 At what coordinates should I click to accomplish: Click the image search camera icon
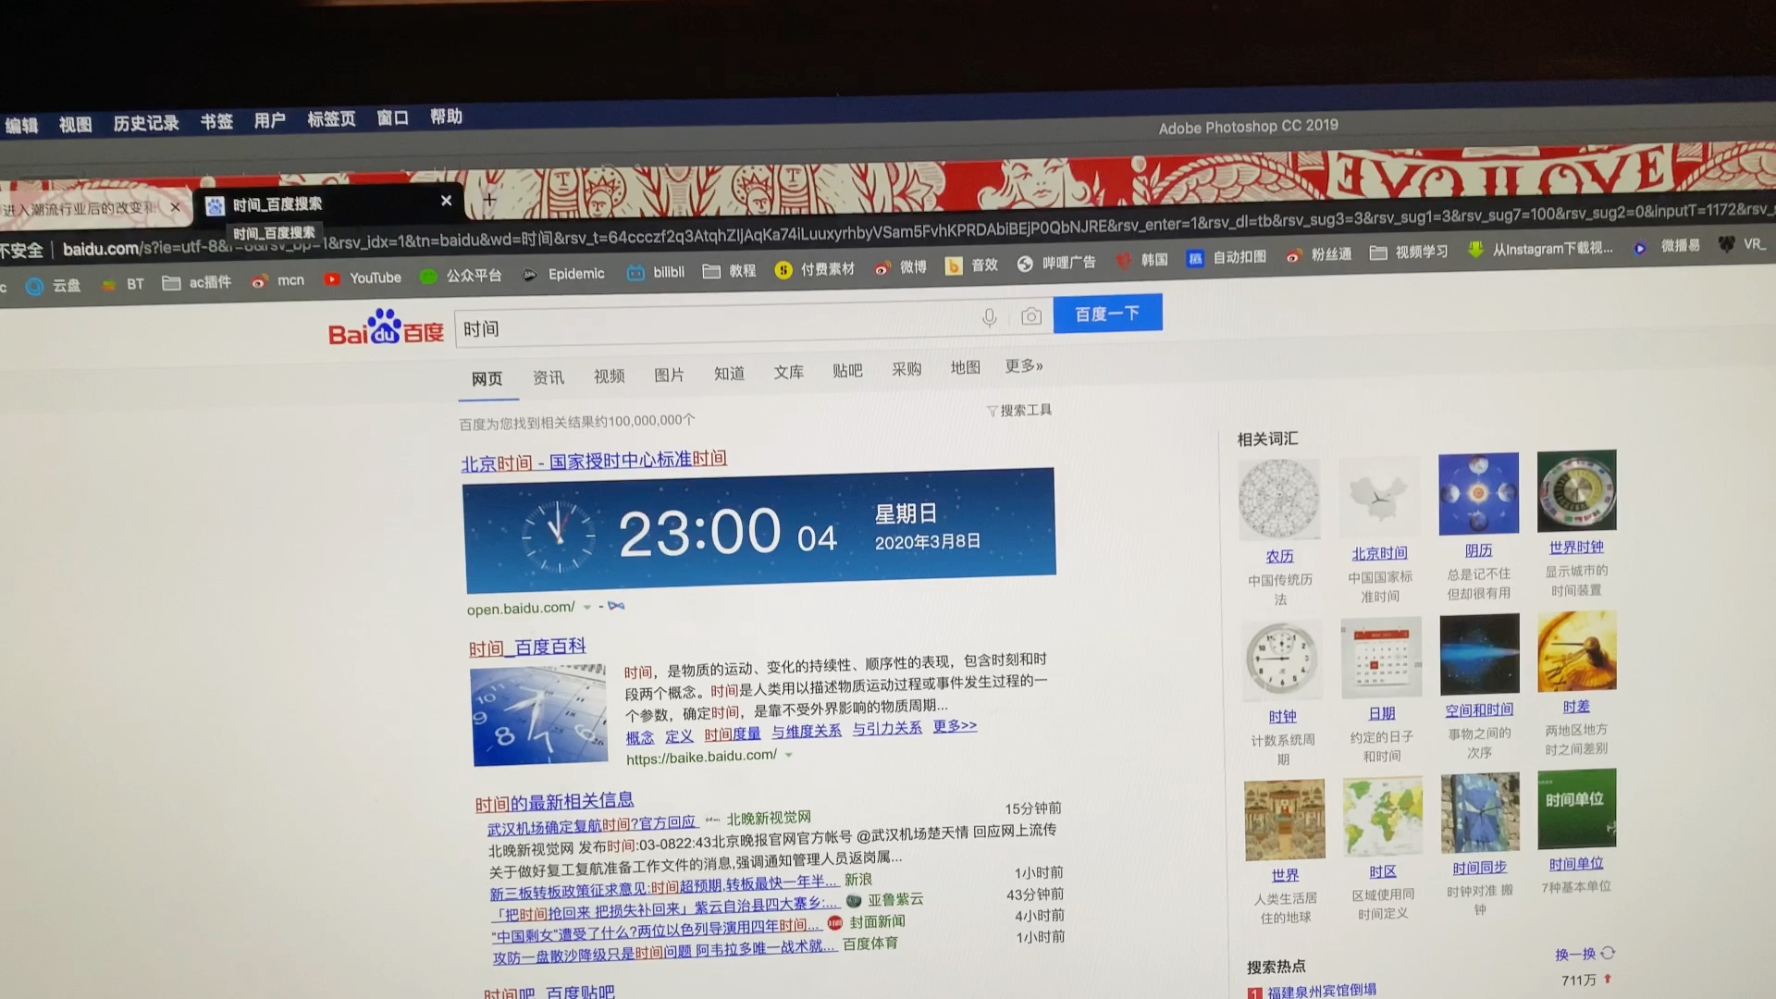click(x=1030, y=317)
